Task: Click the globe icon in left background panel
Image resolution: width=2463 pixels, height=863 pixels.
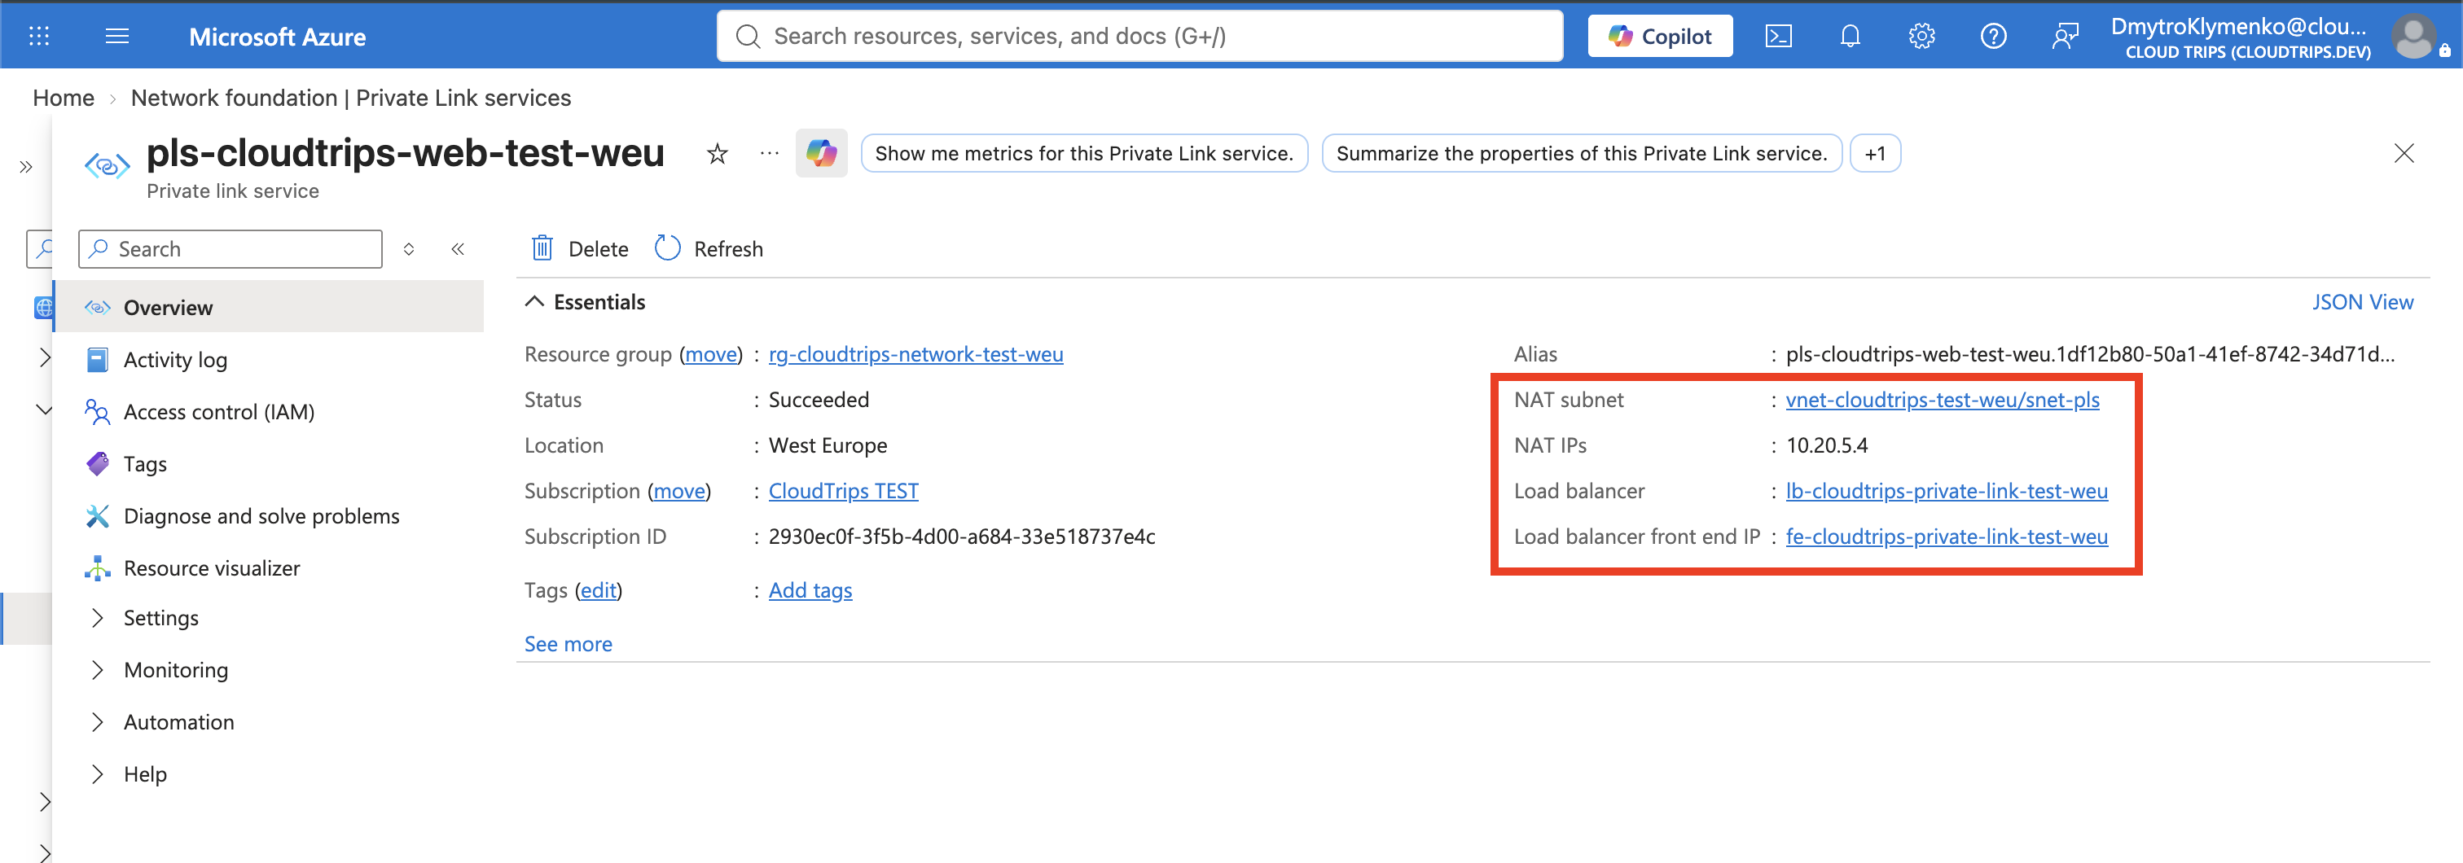Action: point(43,308)
